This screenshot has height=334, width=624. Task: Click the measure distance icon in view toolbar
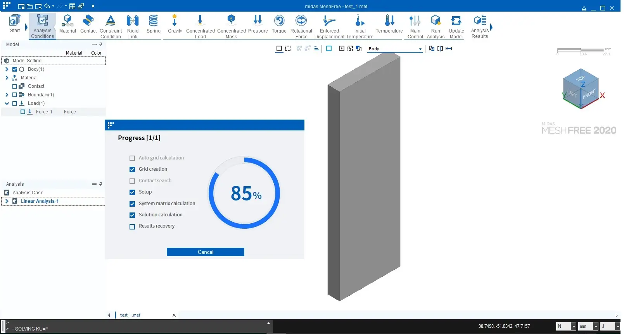point(449,48)
